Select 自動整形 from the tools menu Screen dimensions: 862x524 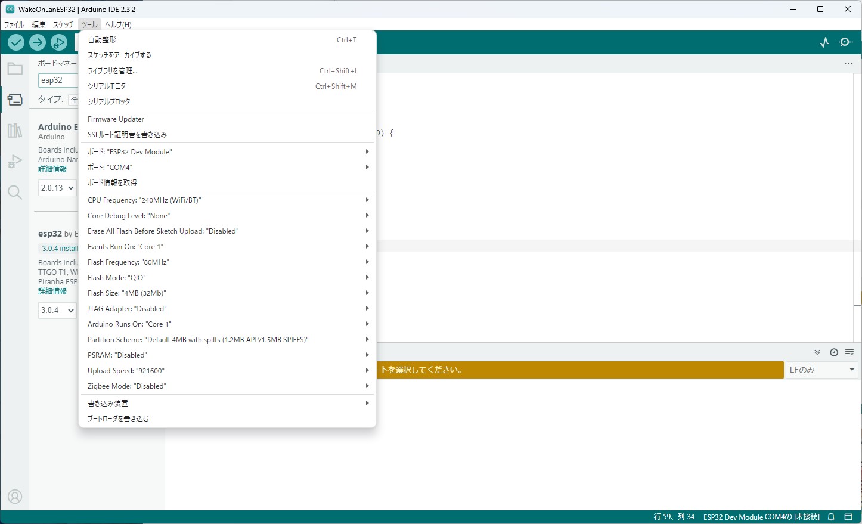[x=227, y=40]
